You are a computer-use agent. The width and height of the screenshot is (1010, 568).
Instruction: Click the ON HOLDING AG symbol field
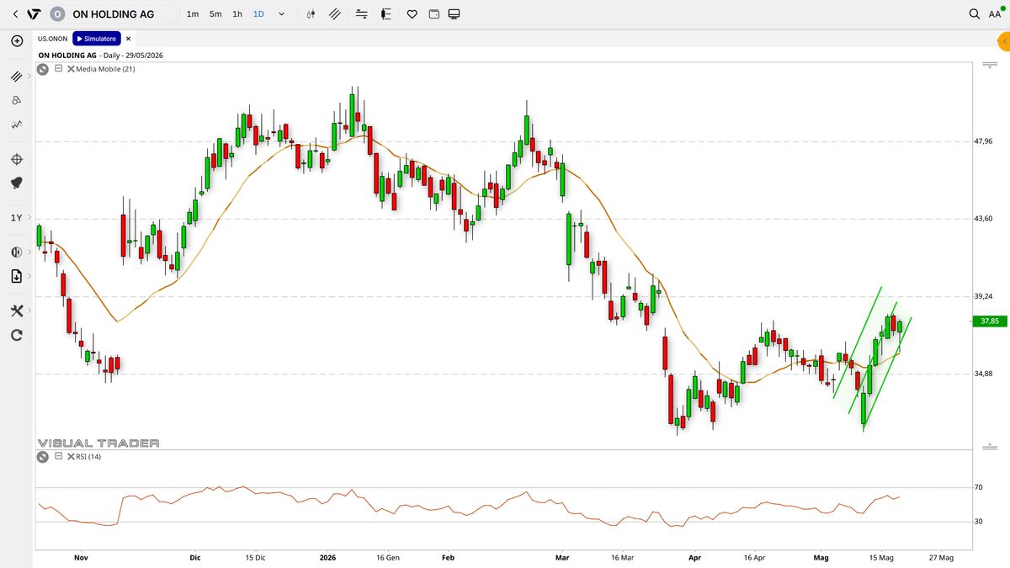pos(113,14)
